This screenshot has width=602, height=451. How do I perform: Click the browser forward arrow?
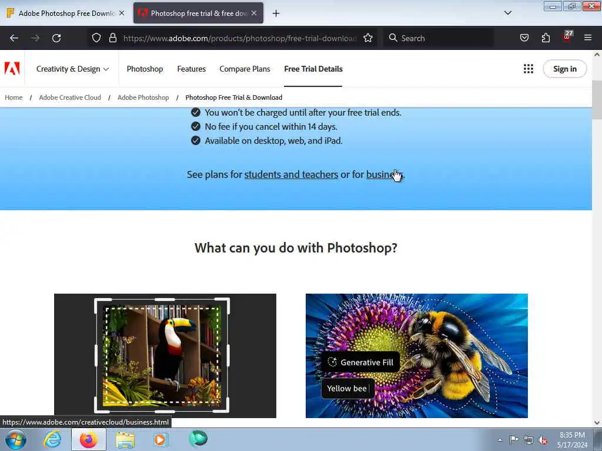pyautogui.click(x=35, y=38)
